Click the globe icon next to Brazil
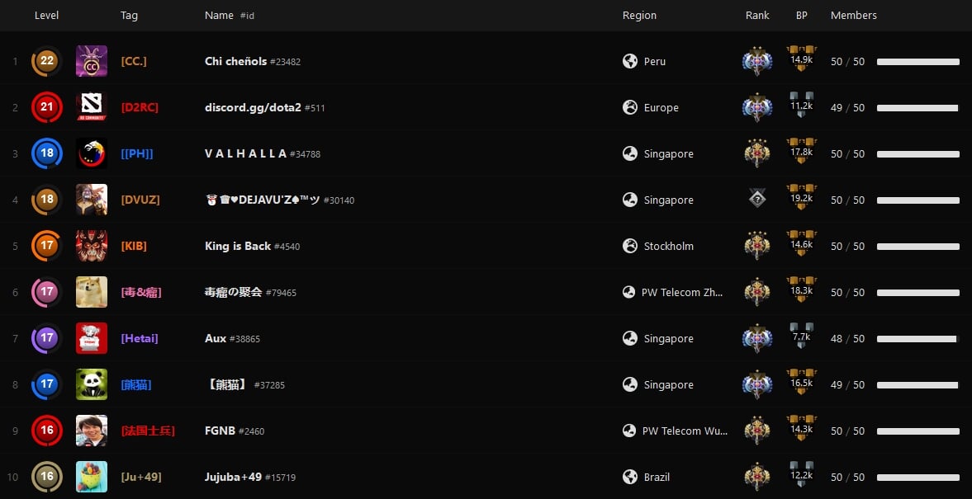Image resolution: width=972 pixels, height=499 pixels. coord(630,477)
